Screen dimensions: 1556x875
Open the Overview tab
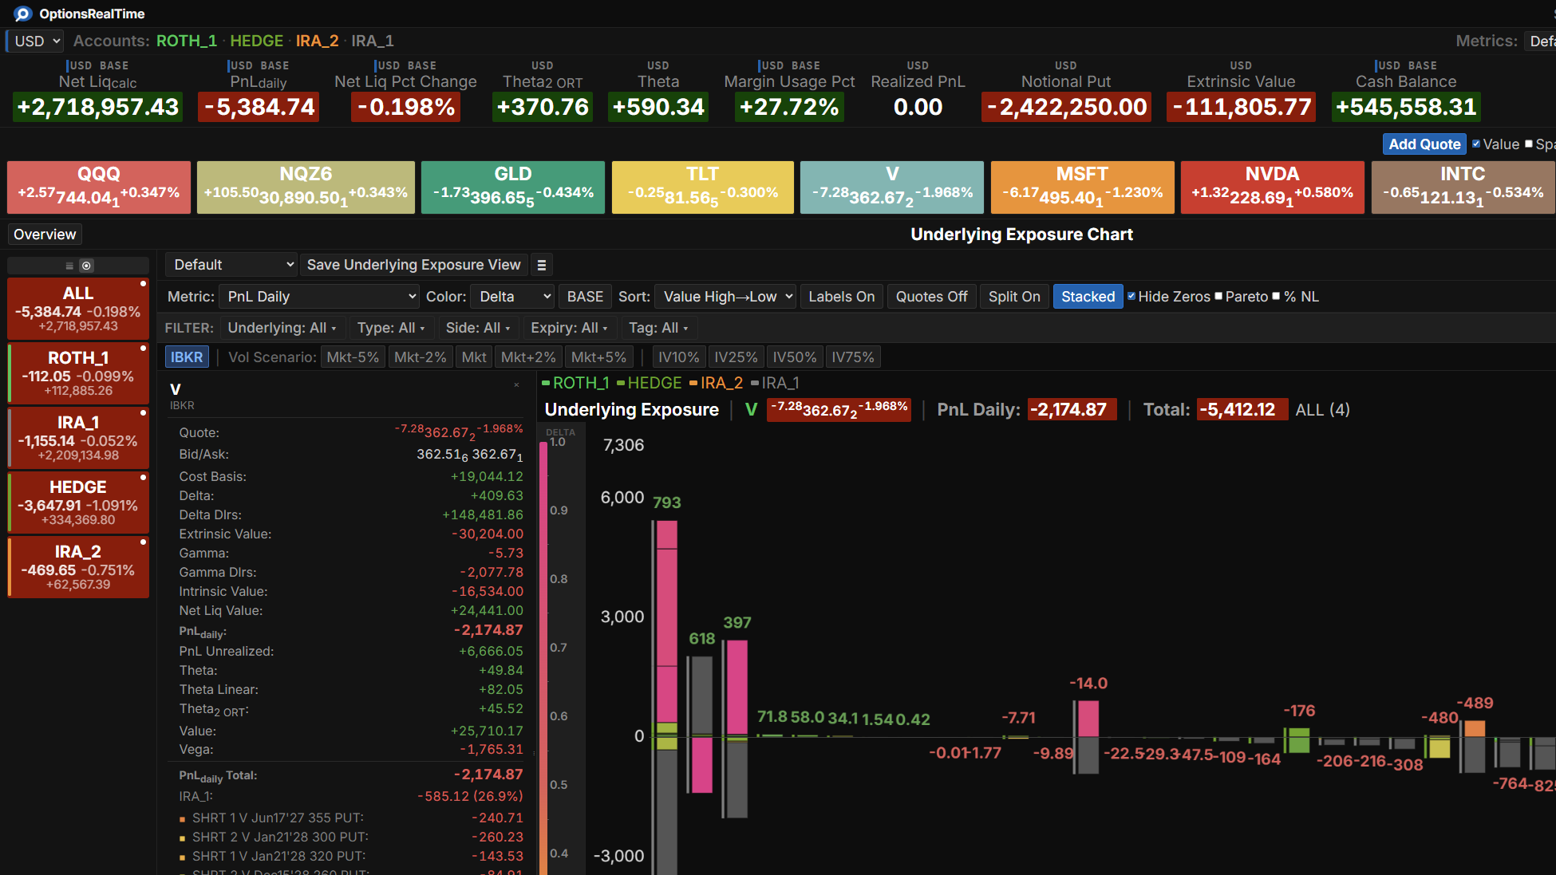point(45,235)
